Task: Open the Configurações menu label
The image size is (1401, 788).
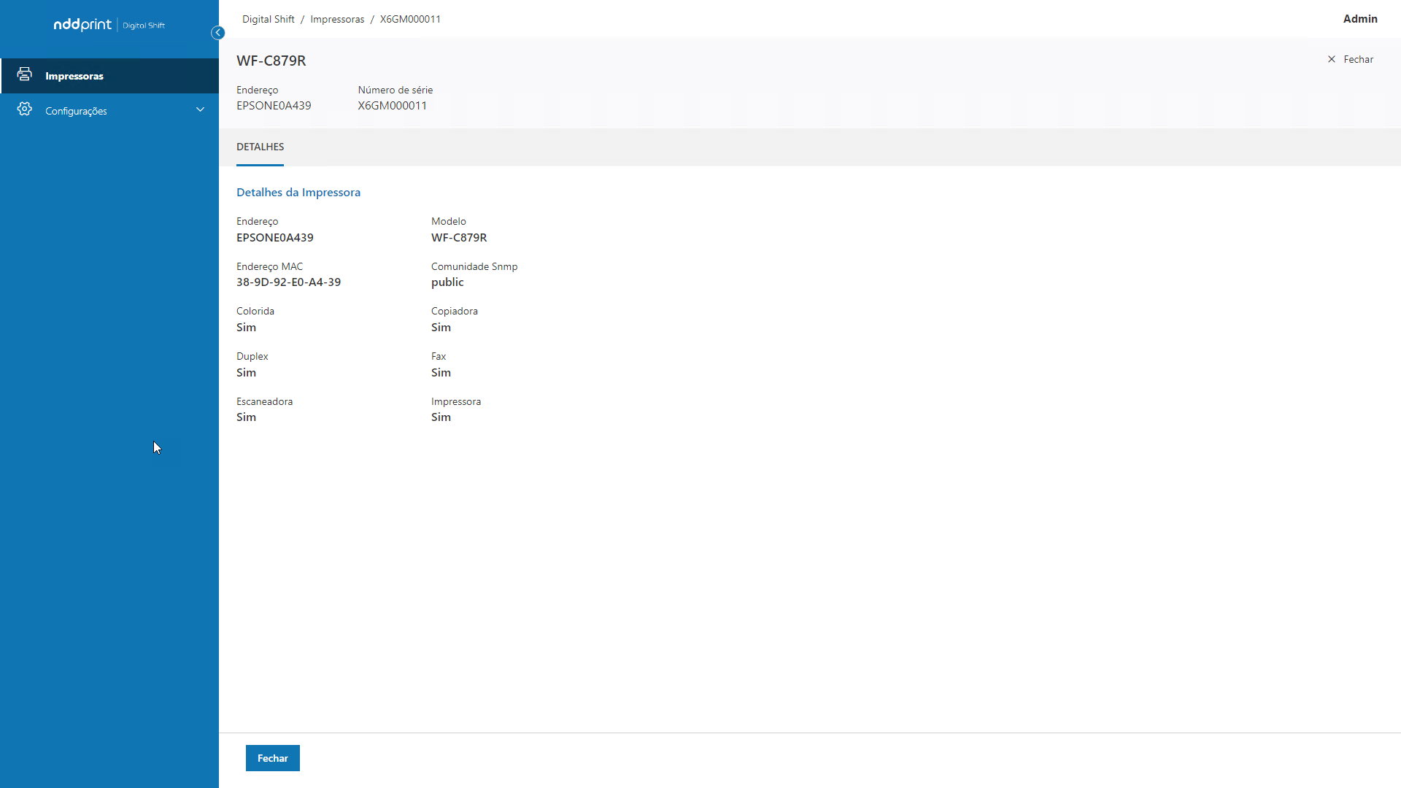Action: click(x=76, y=111)
